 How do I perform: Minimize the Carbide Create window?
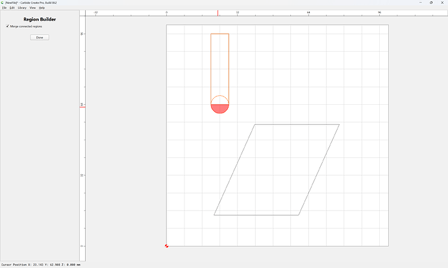[420, 3]
